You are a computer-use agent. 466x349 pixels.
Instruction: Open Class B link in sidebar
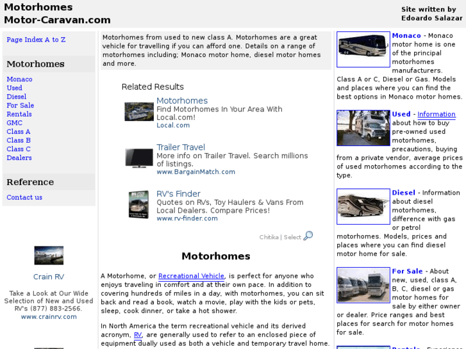[x=19, y=140]
